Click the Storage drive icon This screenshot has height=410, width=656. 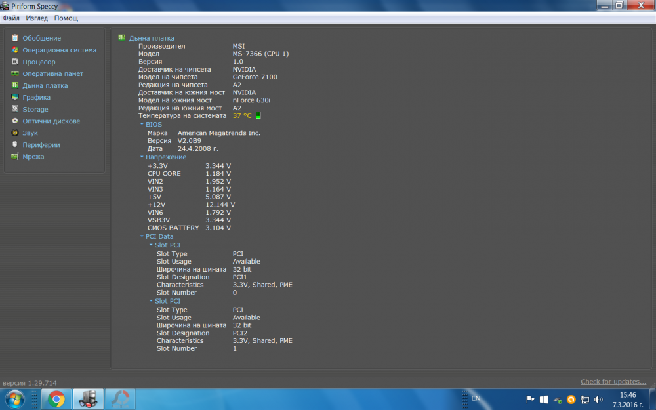point(15,109)
